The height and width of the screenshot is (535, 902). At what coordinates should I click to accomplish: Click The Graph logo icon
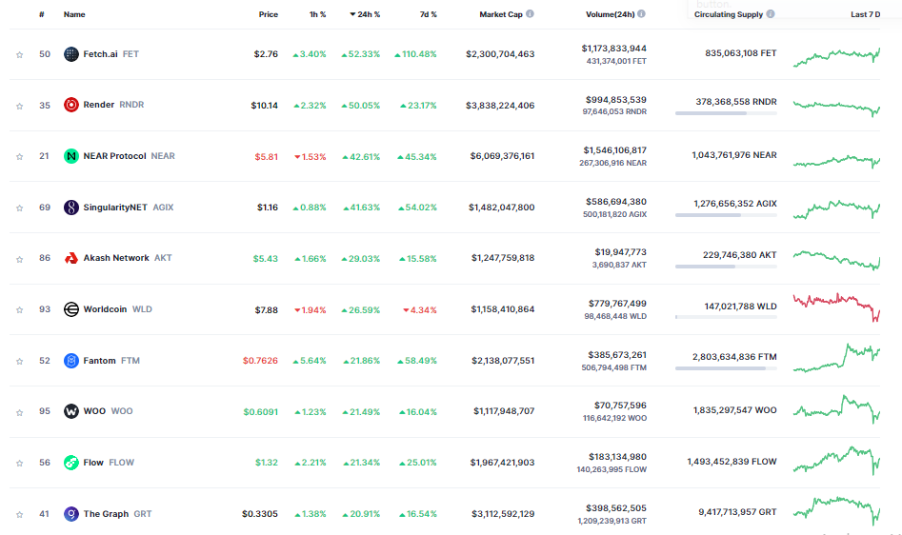coord(70,514)
